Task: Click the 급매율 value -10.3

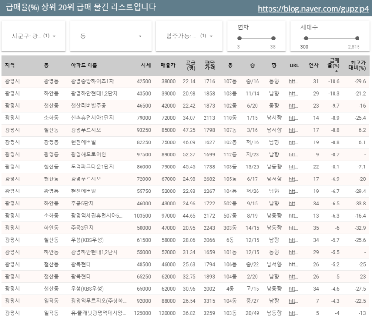Action: pyautogui.click(x=334, y=94)
